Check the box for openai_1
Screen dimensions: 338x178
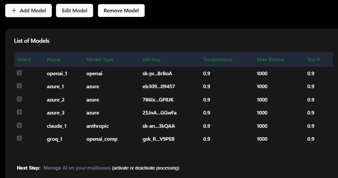[20, 73]
